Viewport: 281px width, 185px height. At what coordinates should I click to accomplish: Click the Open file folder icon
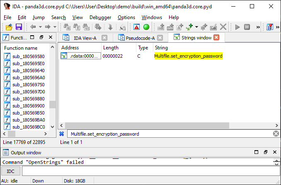pyautogui.click(x=9, y=27)
